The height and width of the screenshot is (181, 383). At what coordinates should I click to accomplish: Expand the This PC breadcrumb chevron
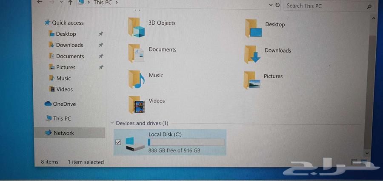pos(117,3)
